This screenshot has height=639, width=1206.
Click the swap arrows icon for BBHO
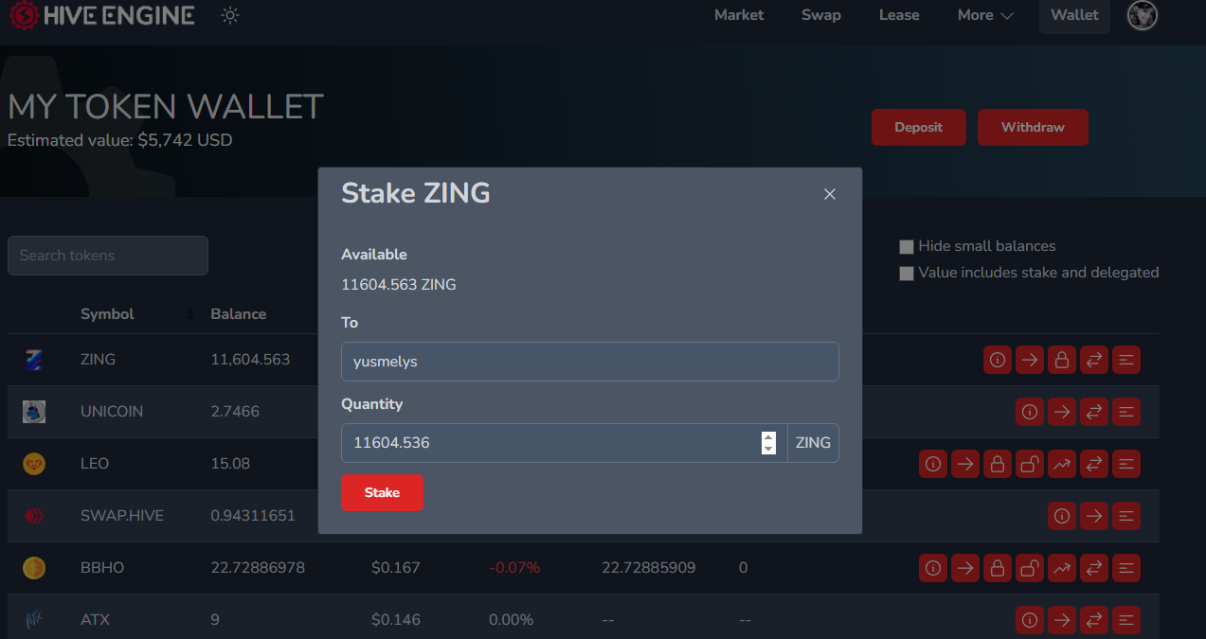(x=1094, y=568)
